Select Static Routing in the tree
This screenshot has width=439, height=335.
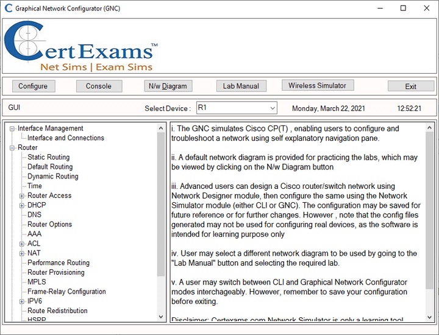point(48,157)
